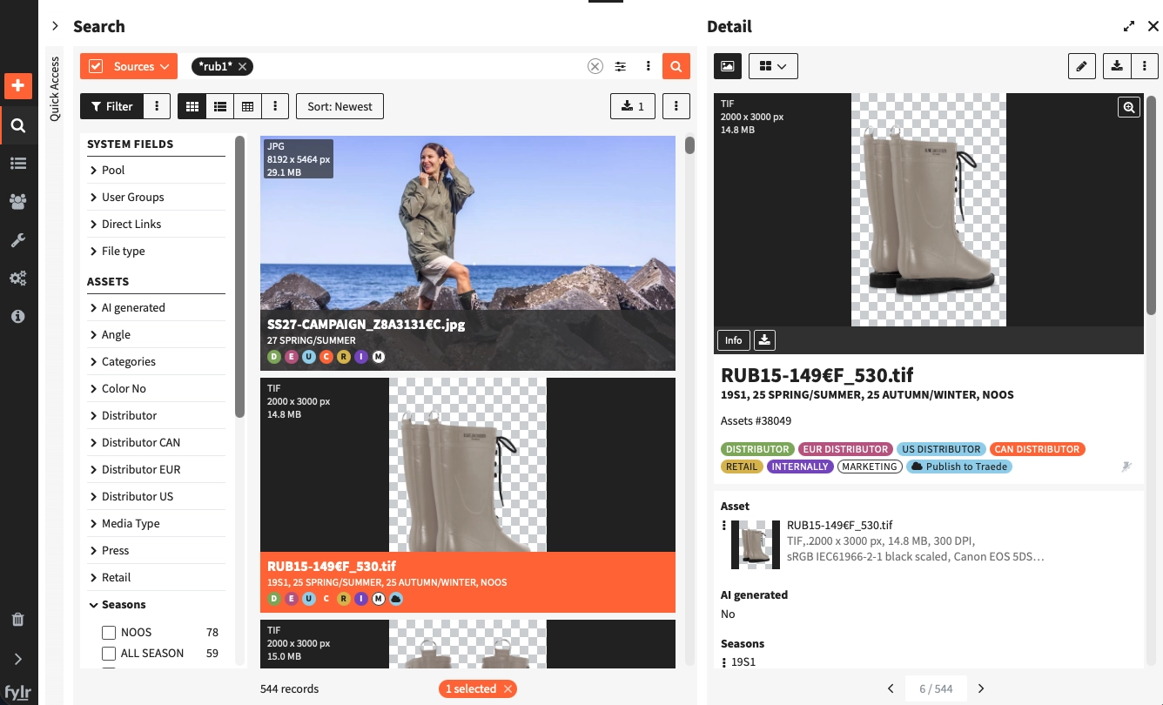Screen dimensions: 1163x705
Task: Open Detail layout grid dropdown
Action: pyautogui.click(x=773, y=66)
